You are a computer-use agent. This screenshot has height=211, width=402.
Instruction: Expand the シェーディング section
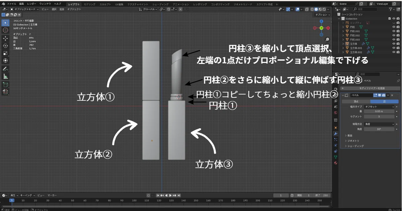(x=354, y=146)
